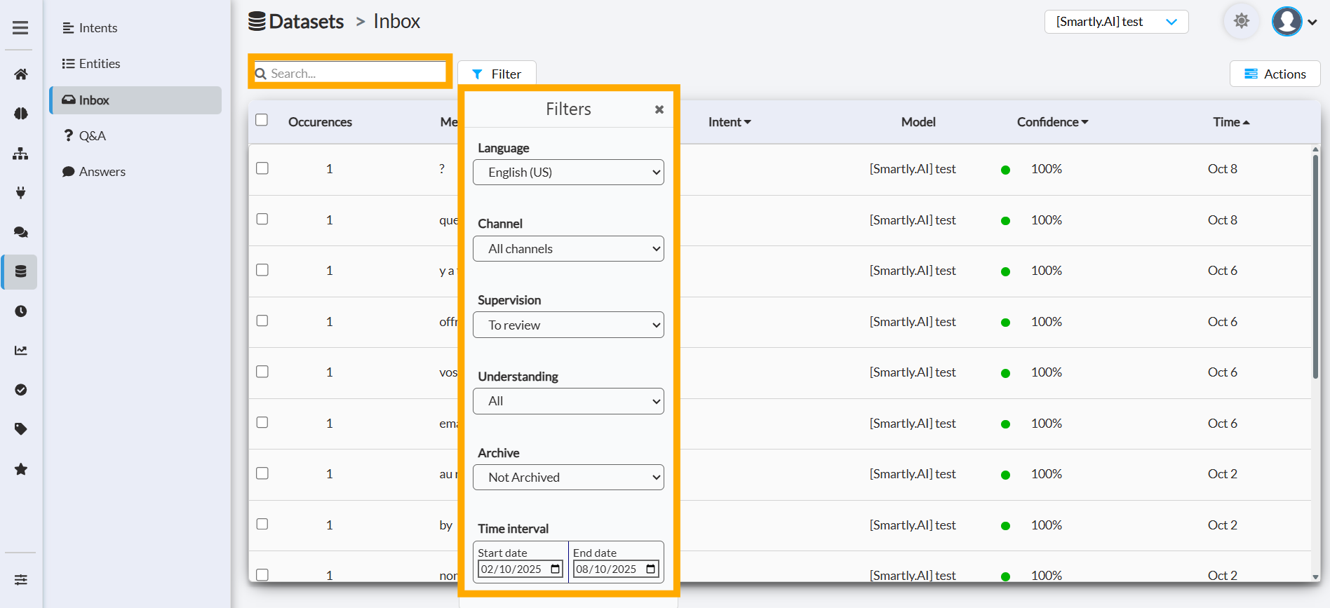Screen dimensions: 1330x608
Task: Click the End date input field
Action: tap(615, 569)
